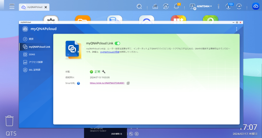Click the wrench diagnose icon next to 正常

[x=103, y=71]
